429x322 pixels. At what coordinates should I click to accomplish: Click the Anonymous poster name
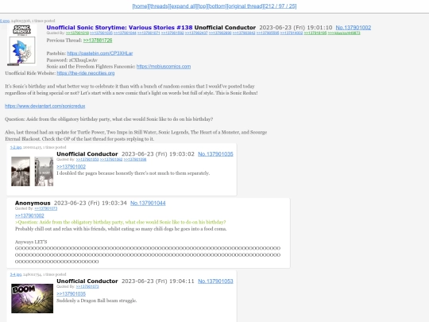(33, 204)
